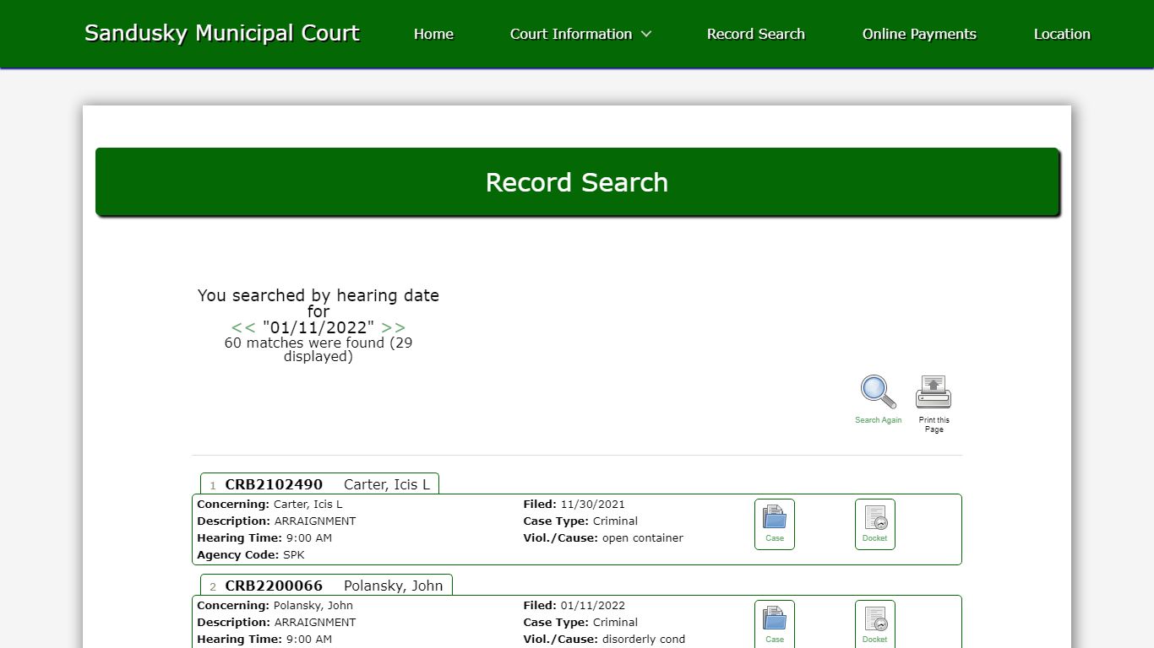Go to the Home page

(433, 34)
